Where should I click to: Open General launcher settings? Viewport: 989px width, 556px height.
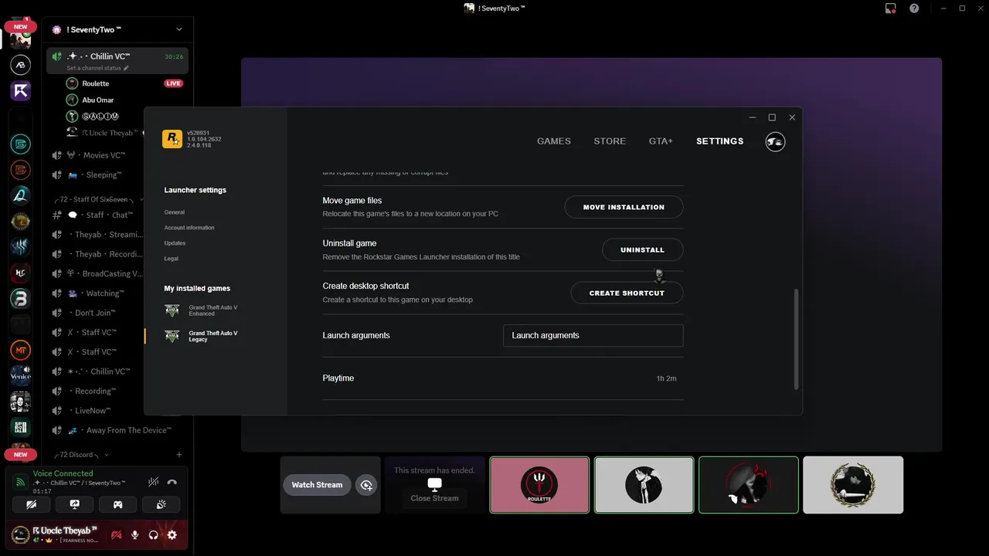pyautogui.click(x=175, y=212)
